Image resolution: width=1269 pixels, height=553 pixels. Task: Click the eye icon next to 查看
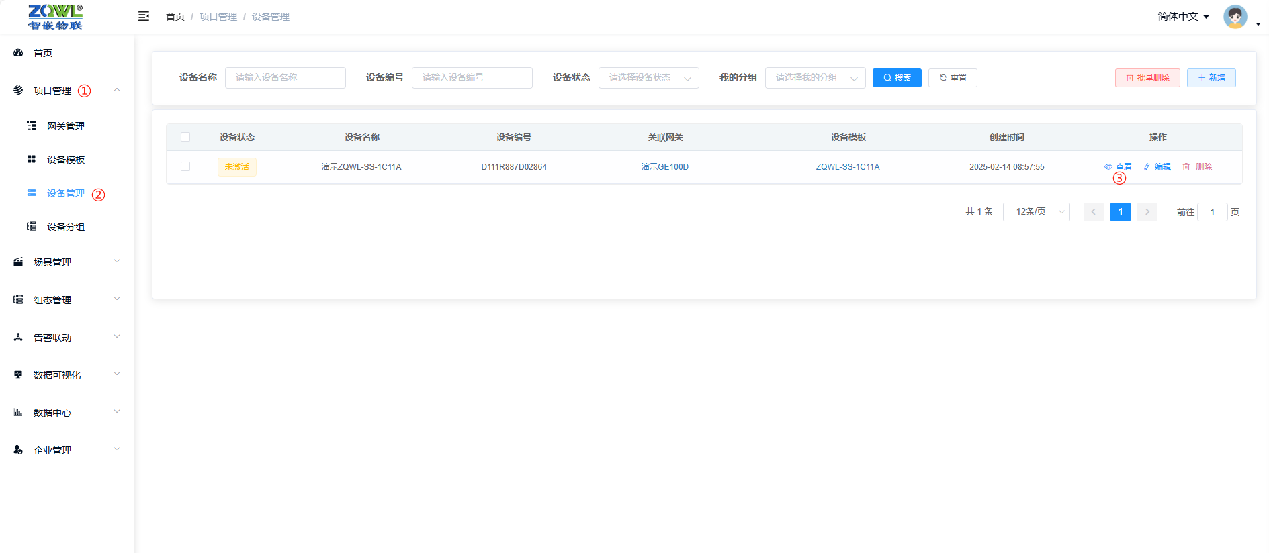click(1108, 167)
